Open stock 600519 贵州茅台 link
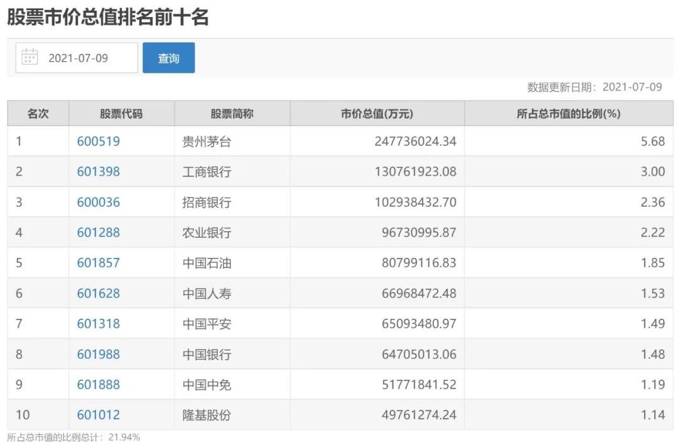This screenshot has width=678, height=445. pyautogui.click(x=98, y=141)
